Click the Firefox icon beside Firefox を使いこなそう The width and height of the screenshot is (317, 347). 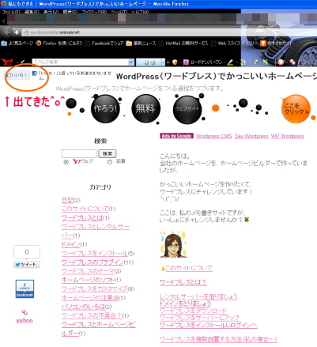click(x=39, y=43)
